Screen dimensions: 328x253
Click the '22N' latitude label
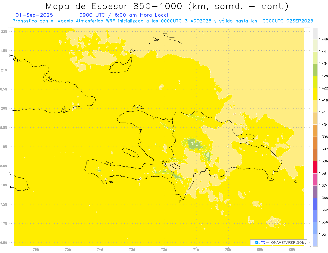[5, 32]
